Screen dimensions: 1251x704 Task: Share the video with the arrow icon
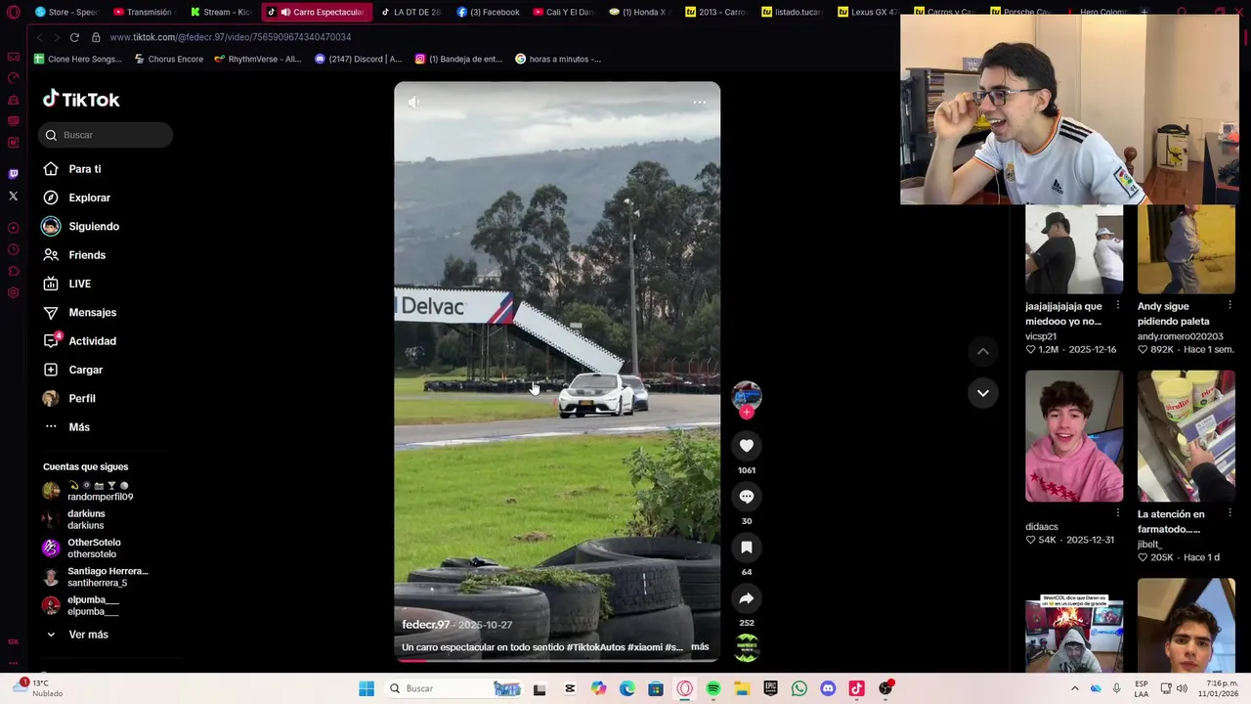(x=747, y=598)
